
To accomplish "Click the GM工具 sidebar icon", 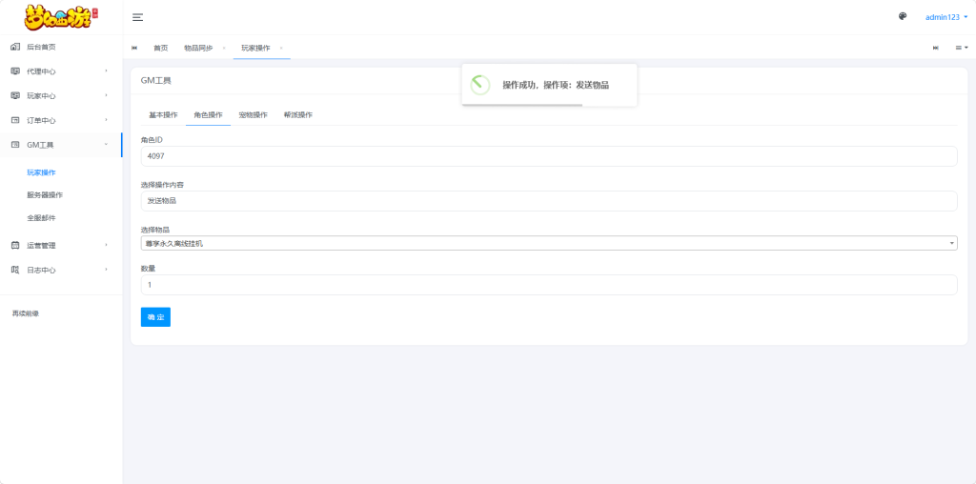I will (x=15, y=145).
